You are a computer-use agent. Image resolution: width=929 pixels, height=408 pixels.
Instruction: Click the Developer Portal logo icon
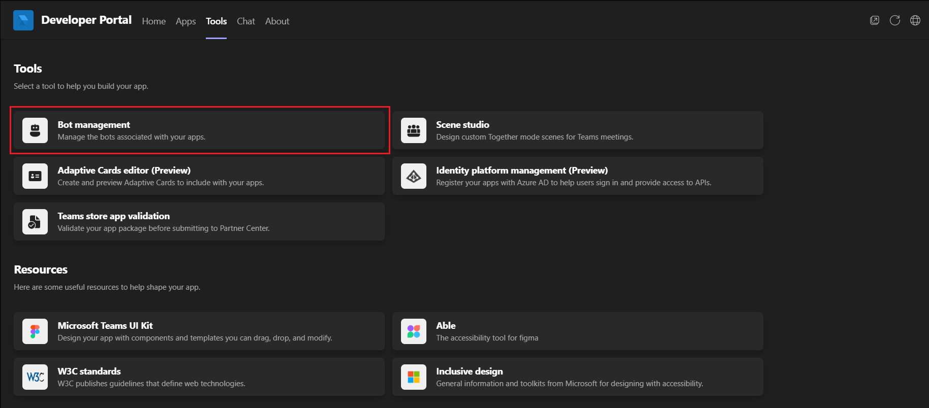23,20
